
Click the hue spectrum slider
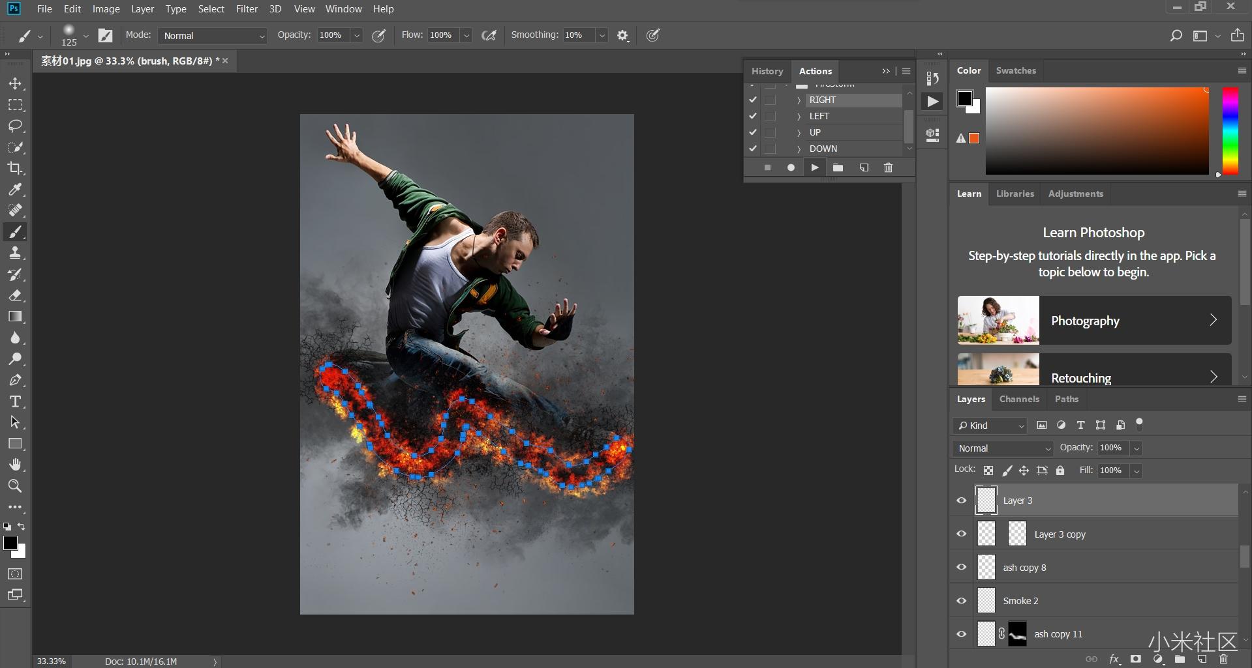1230,130
